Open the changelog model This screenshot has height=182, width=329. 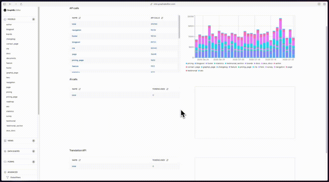pyautogui.click(x=11, y=39)
